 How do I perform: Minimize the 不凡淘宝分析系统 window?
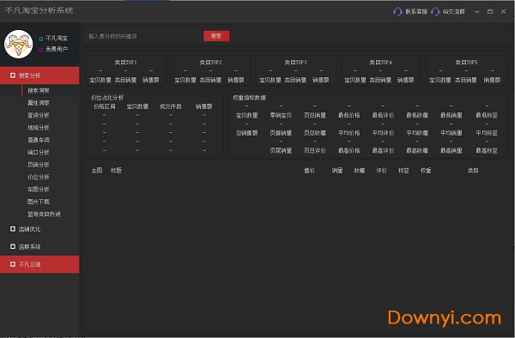[x=477, y=11]
